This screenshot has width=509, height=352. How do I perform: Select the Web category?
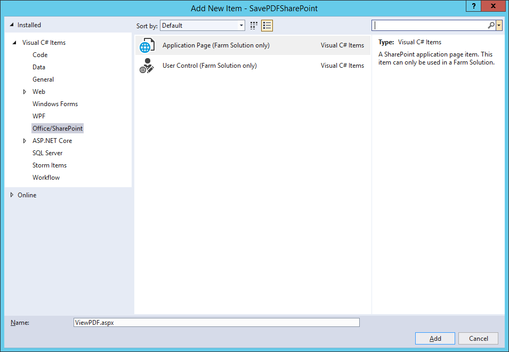click(38, 92)
